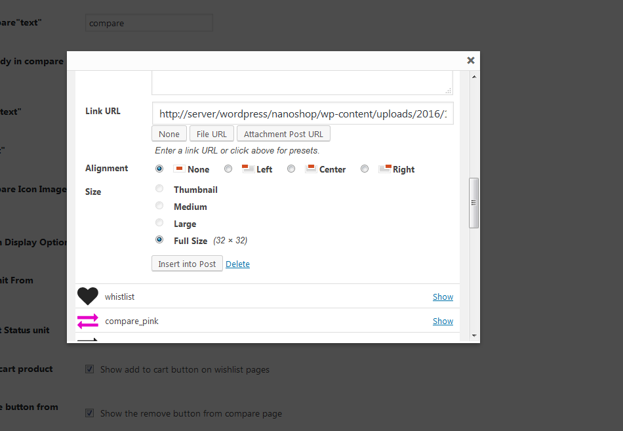Viewport: 623px width, 431px height.
Task: Close the media dialog
Action: 470,60
